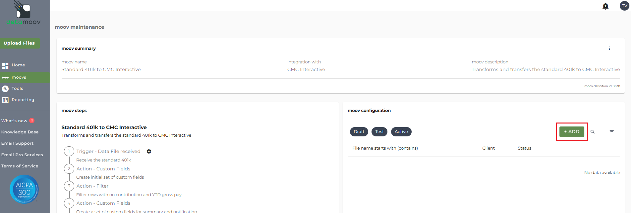Screen dimensions: 631x213
Task: Filter by Test status chip
Action: pyautogui.click(x=379, y=132)
